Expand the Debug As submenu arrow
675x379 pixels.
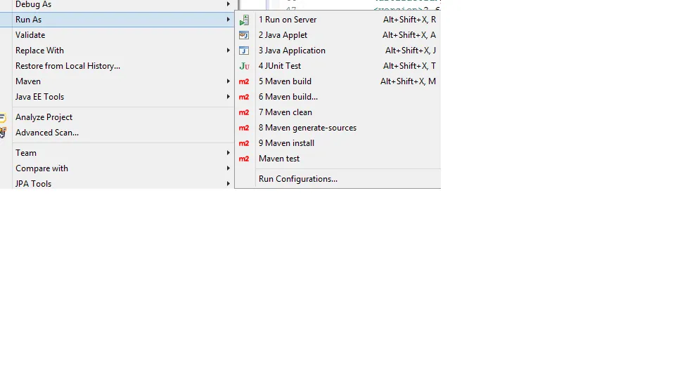[228, 4]
